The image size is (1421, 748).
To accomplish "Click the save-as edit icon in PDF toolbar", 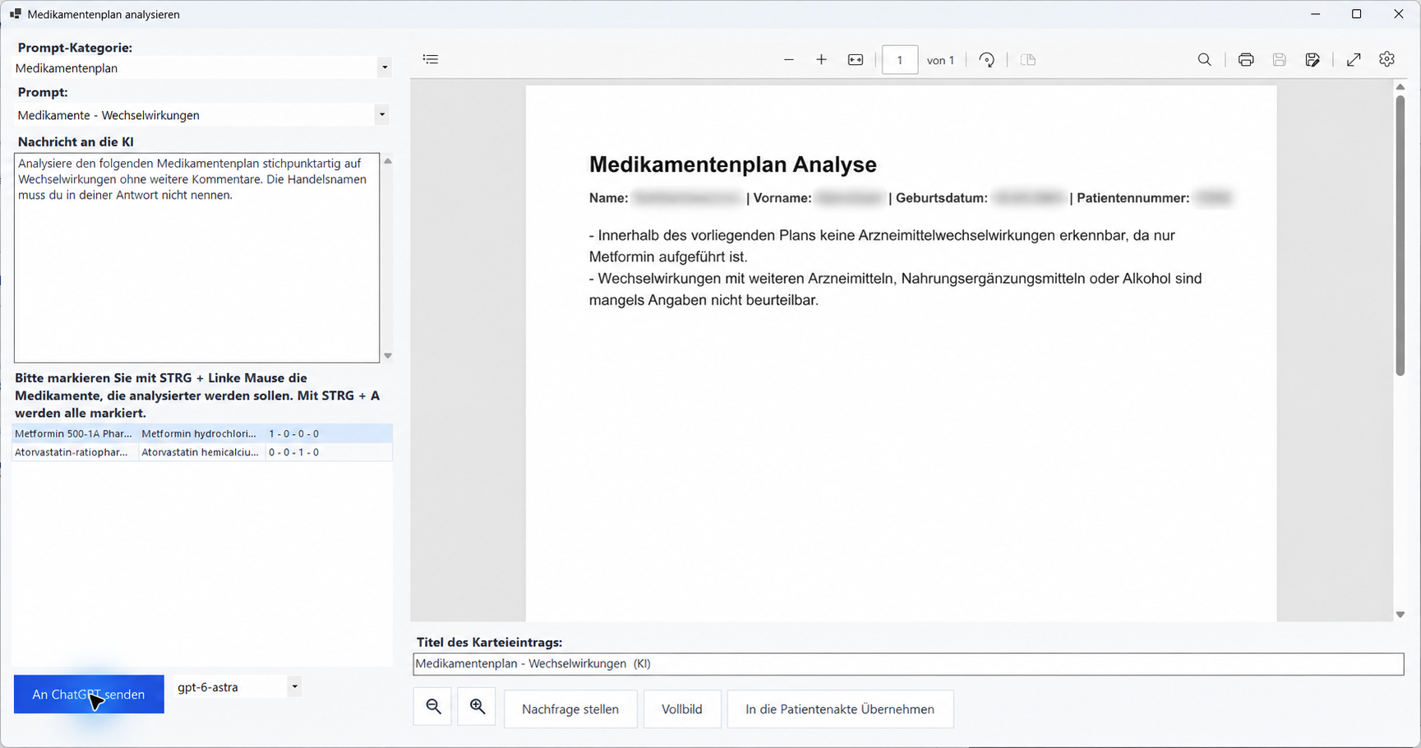I will [1313, 60].
